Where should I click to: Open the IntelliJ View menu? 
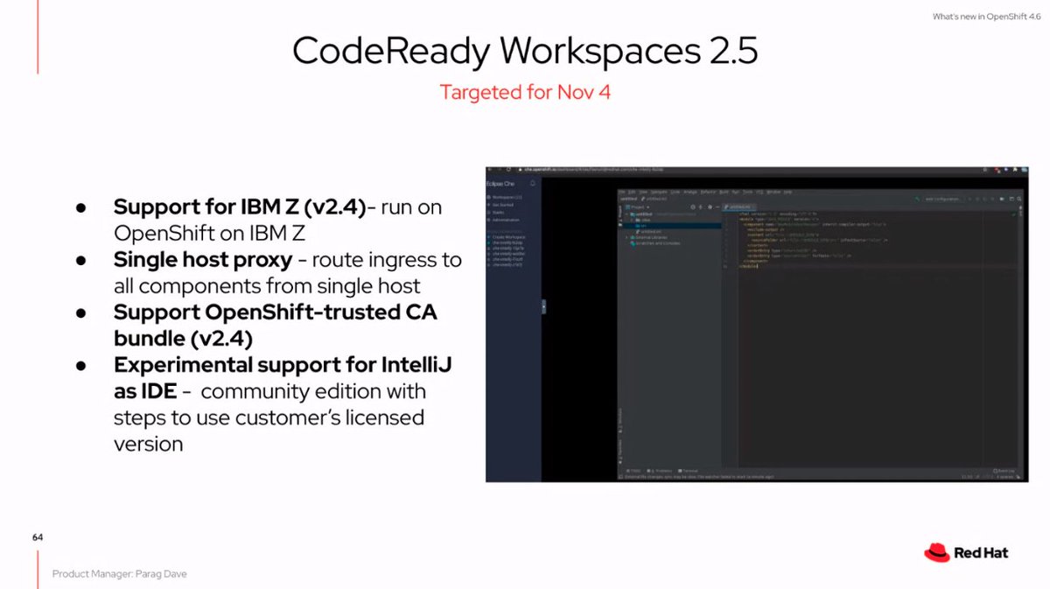(x=643, y=192)
